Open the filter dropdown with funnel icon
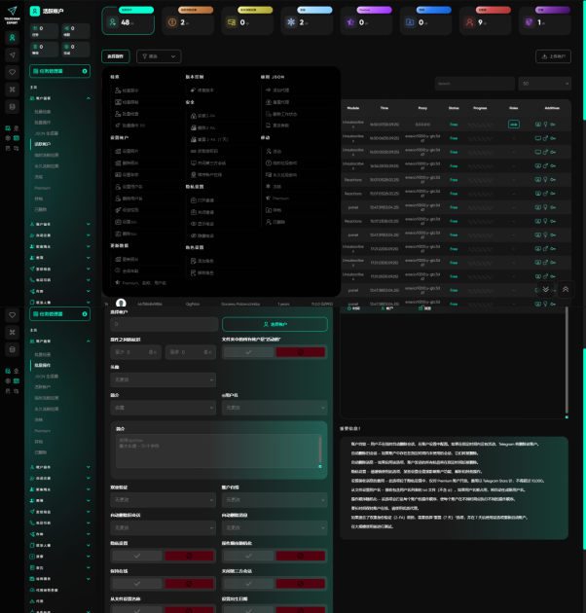Screen dimensions: 586x613 pyautogui.click(x=159, y=56)
